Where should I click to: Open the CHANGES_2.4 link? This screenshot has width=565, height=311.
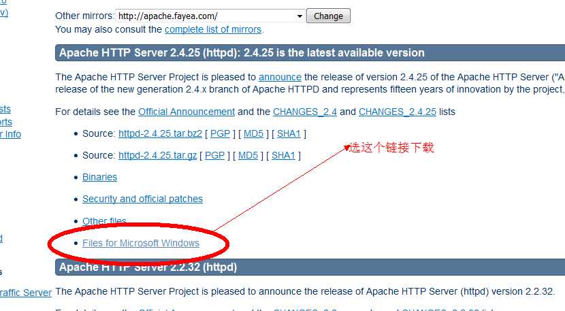click(x=305, y=112)
